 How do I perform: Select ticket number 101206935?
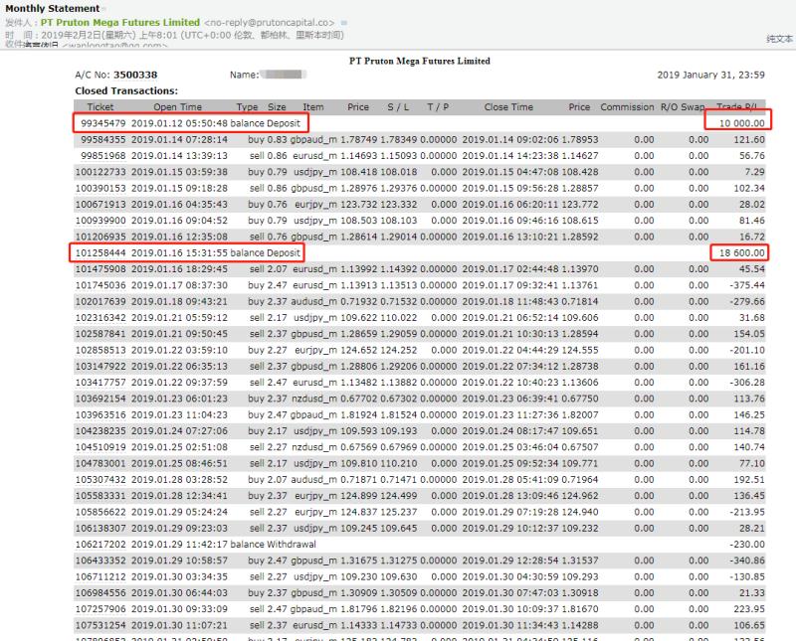click(x=100, y=237)
